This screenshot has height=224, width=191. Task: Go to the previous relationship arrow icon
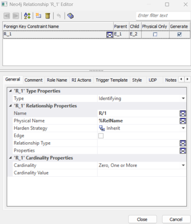tap(7, 16)
